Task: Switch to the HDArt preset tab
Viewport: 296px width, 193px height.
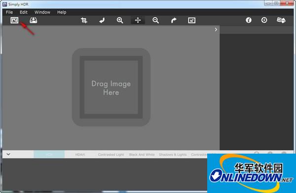Action: (80, 155)
